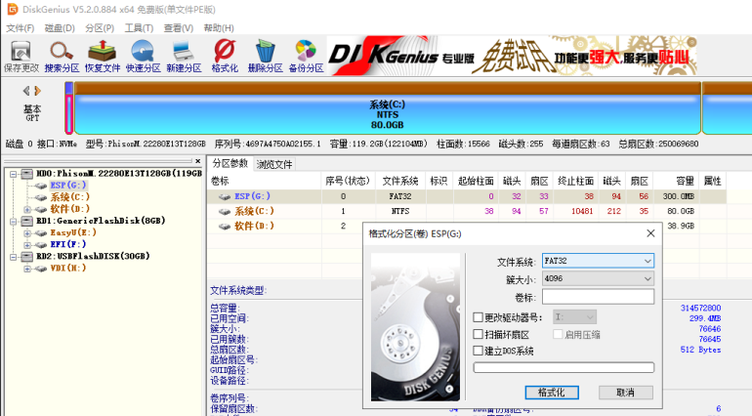
Task: Open the 恢复文件 recover files tool
Action: [103, 55]
